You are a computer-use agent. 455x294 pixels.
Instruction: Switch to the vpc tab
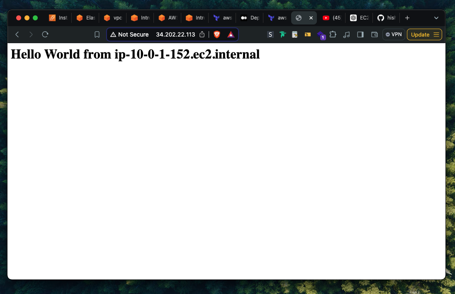[x=113, y=18]
